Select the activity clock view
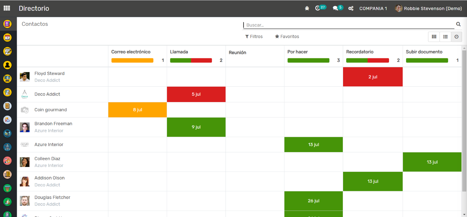This screenshot has height=217, width=467. coord(457,37)
